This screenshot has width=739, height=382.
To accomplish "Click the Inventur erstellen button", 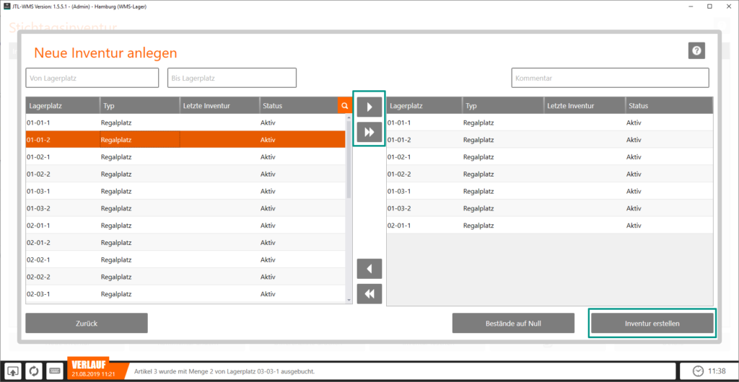I will click(x=652, y=324).
